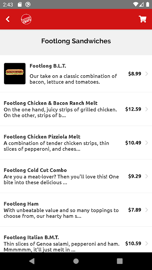The width and height of the screenshot is (152, 270).
Task: Tap the back arrow in header
Action: click(7, 19)
